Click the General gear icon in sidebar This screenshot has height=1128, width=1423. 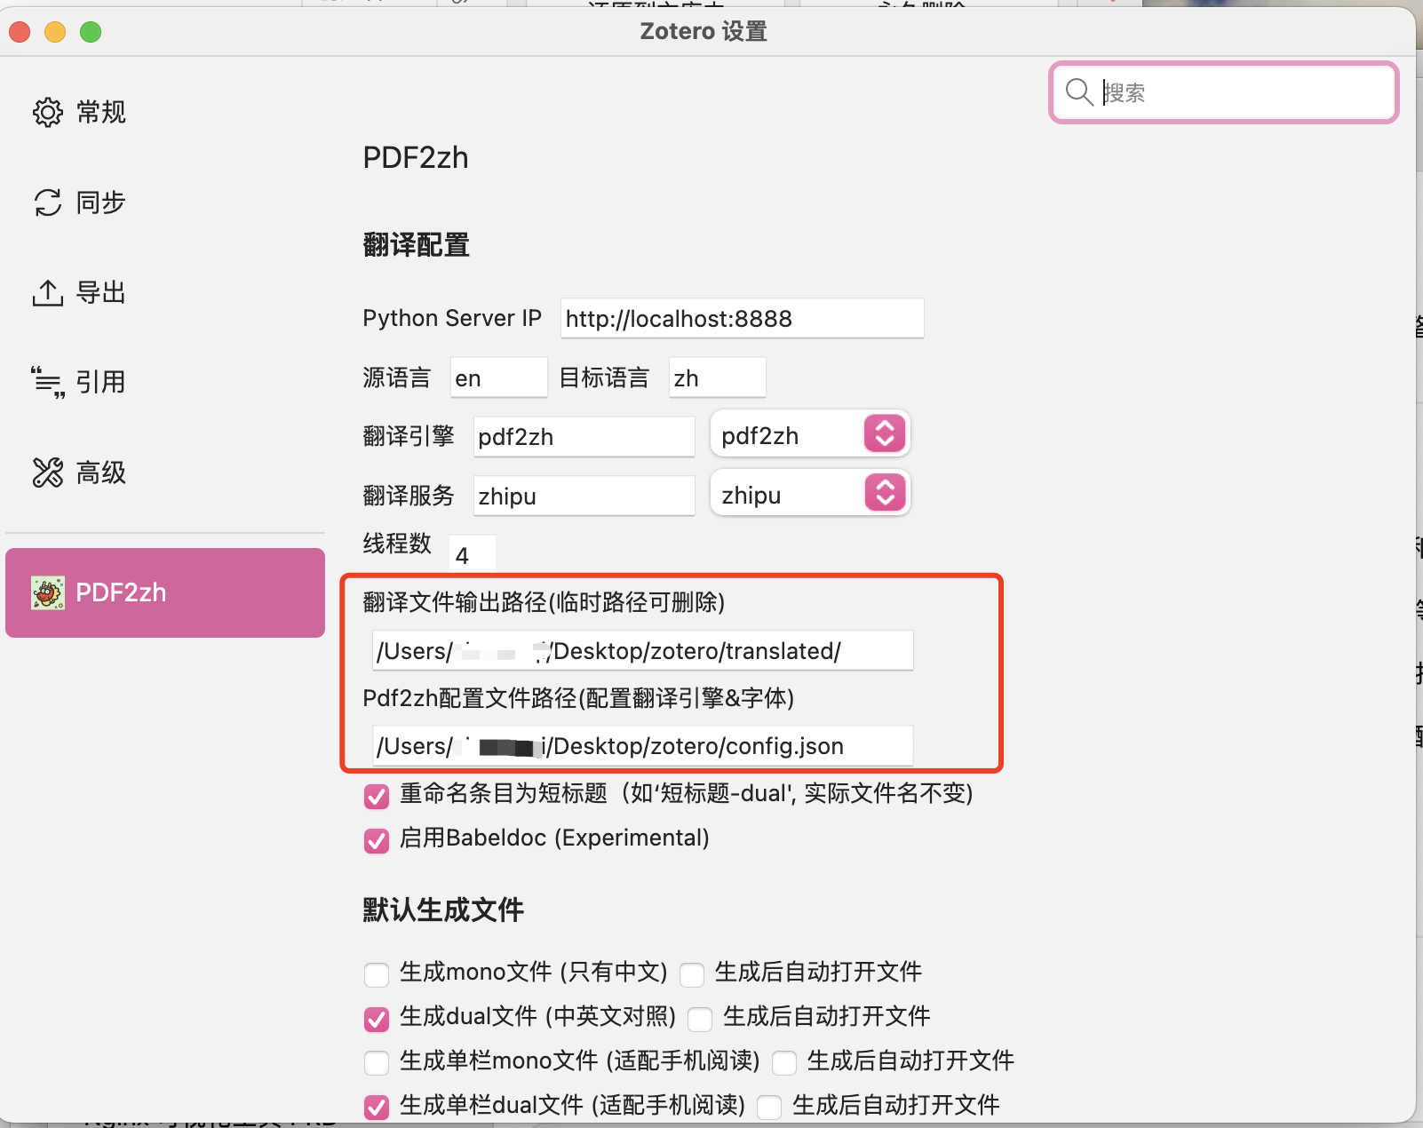(x=48, y=112)
